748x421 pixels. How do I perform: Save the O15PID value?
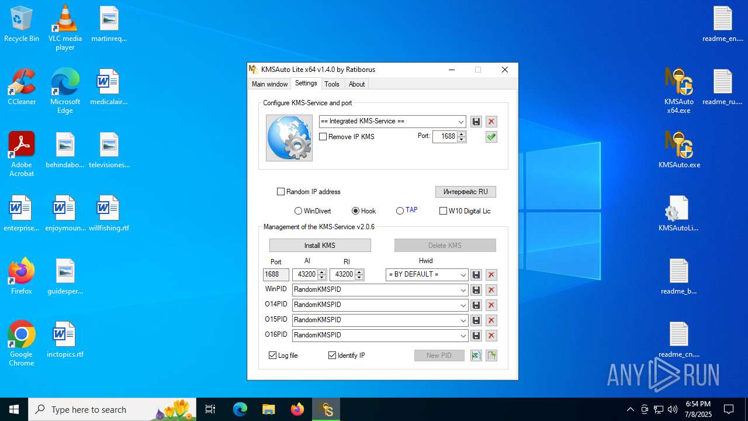pyautogui.click(x=476, y=320)
